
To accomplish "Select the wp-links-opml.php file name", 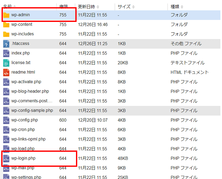I will pos(28,139).
